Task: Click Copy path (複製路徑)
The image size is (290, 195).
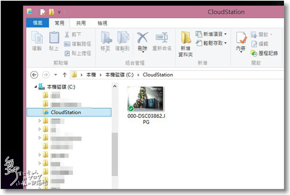Action: (78, 44)
